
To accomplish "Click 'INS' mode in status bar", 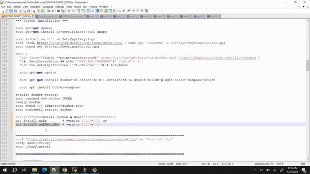I will coord(303,164).
